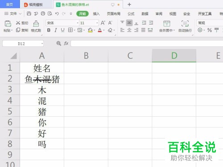Open the File (文件) menu
Viewport: 223px width, 167px height.
pos(13,14)
